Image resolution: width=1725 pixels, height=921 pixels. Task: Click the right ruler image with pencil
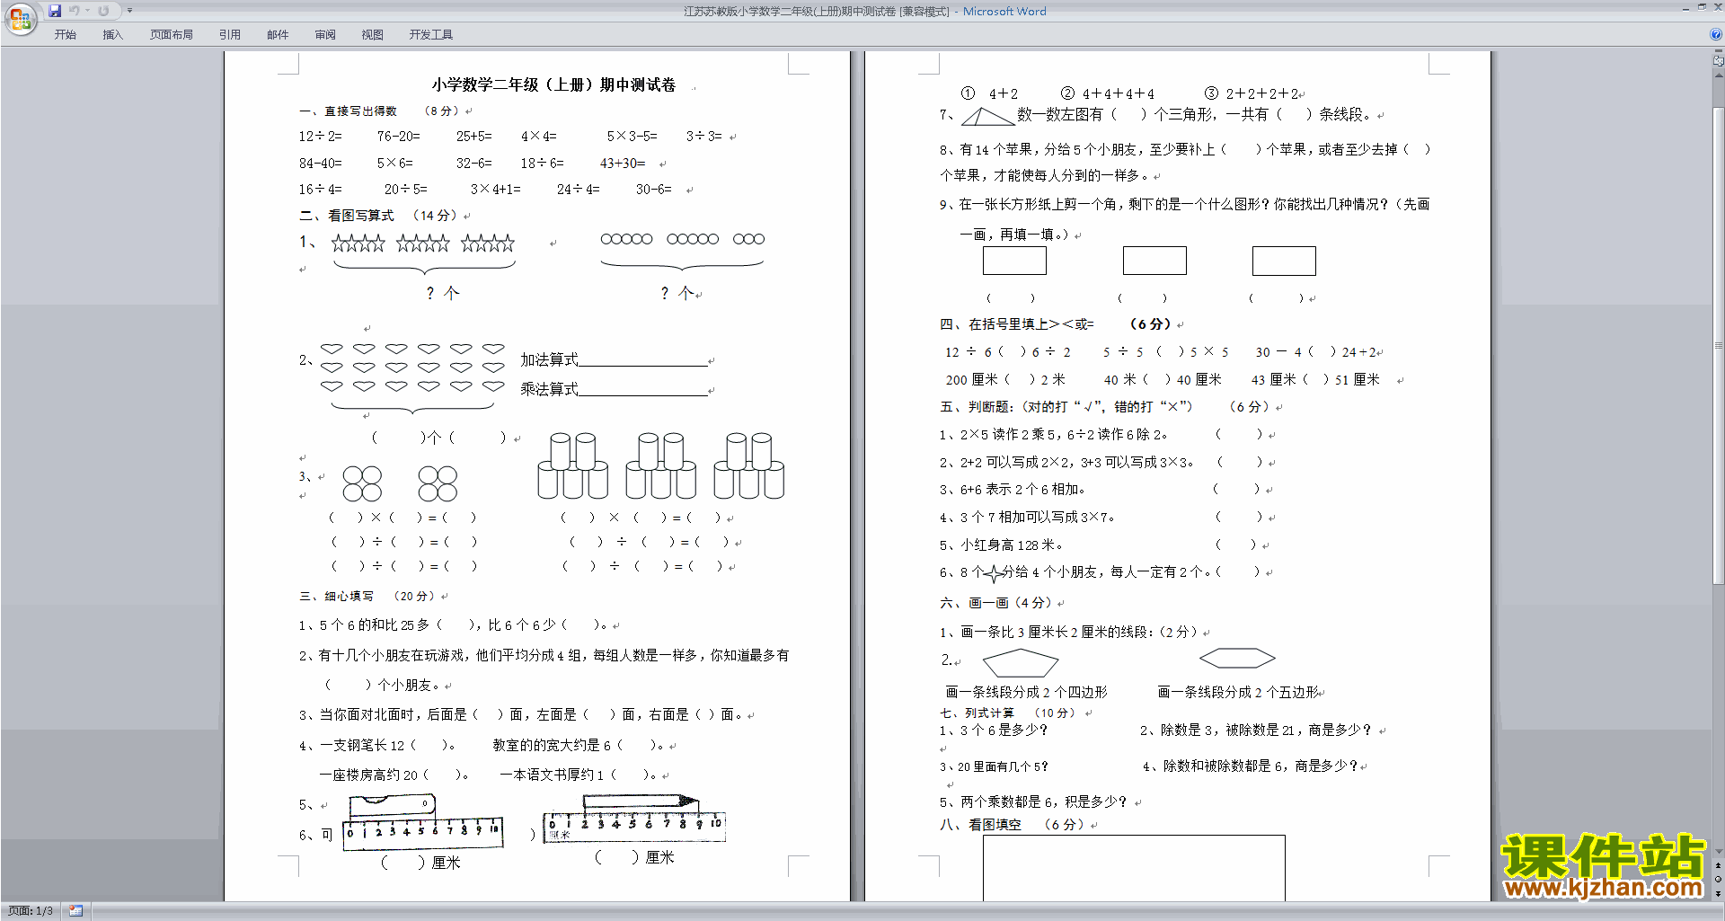634,818
